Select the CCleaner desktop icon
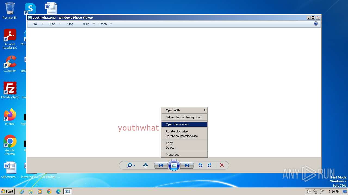Screen dimensions: 348x195 coord(10,64)
